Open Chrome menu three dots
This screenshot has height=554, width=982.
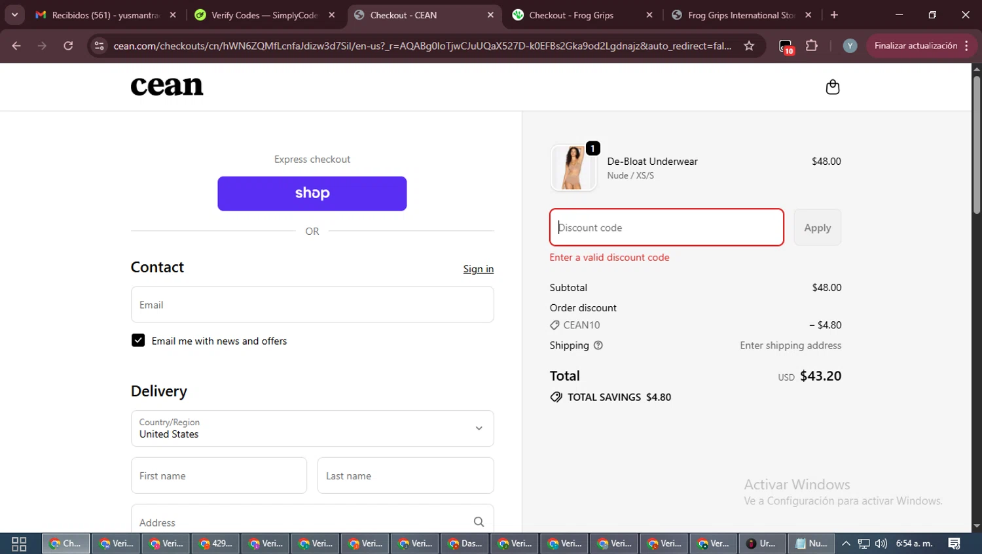pyautogui.click(x=967, y=46)
